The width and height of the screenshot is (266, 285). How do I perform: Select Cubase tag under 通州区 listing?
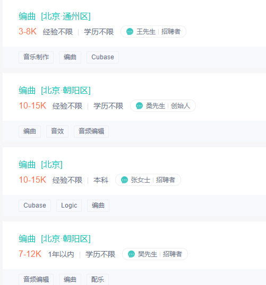click(x=103, y=57)
